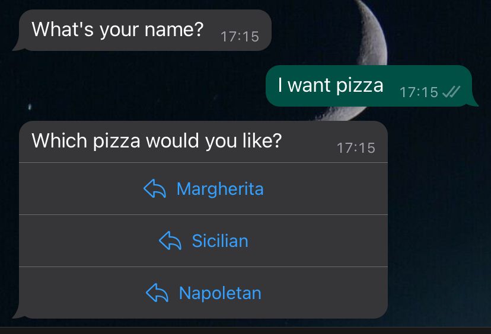Click the word "pizza" in the outgoing message
The width and height of the screenshot is (491, 334).
click(360, 86)
